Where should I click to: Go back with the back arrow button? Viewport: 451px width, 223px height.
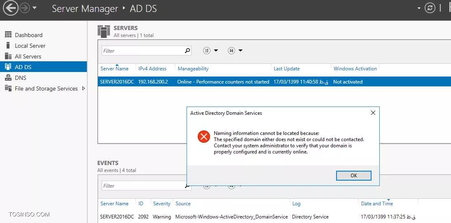11,8
